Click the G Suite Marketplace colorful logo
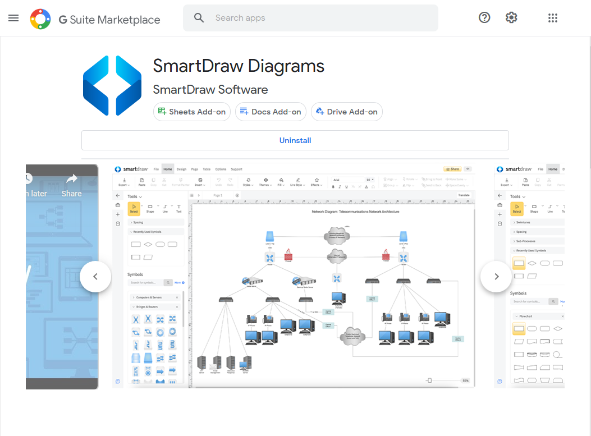 40,19
